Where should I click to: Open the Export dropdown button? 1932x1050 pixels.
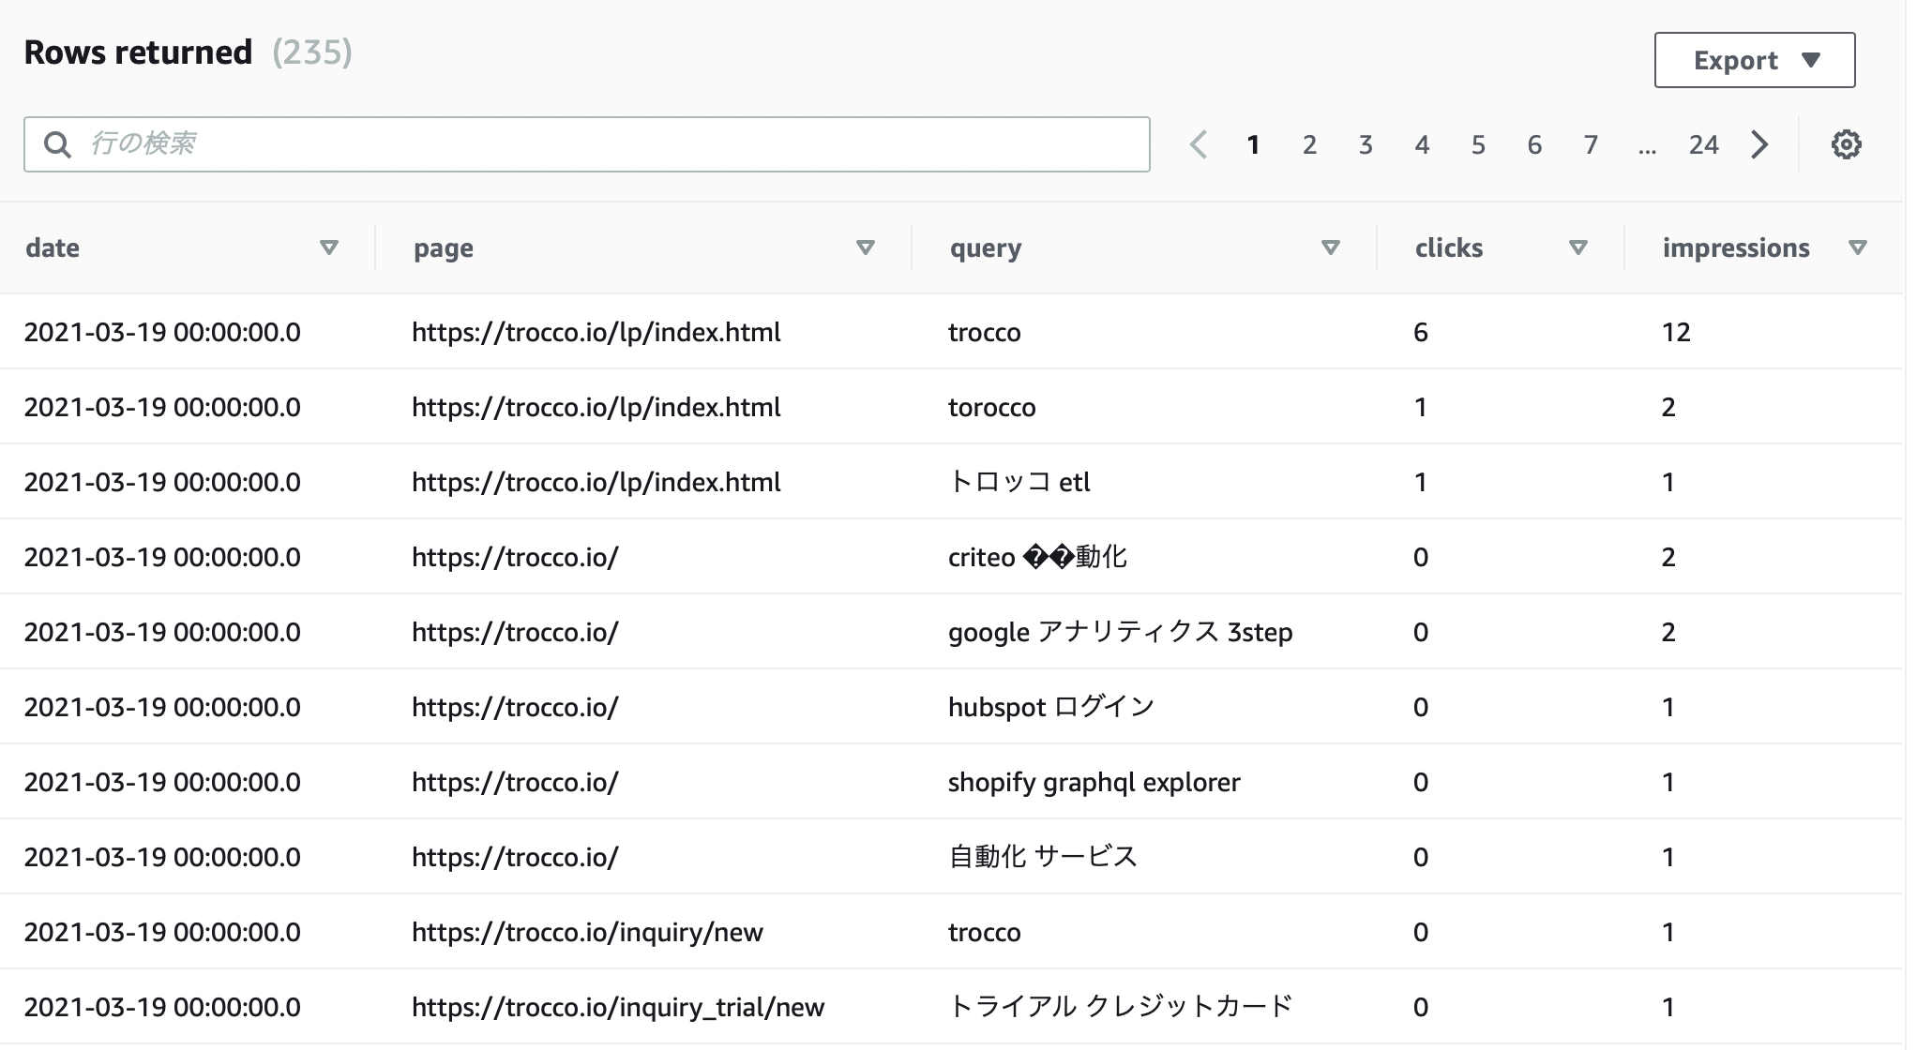pos(1755,60)
